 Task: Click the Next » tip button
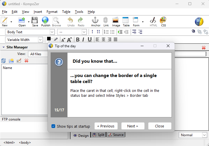point(133,126)
